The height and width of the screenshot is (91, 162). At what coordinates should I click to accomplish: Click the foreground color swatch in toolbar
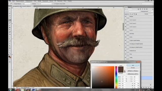point(9,57)
